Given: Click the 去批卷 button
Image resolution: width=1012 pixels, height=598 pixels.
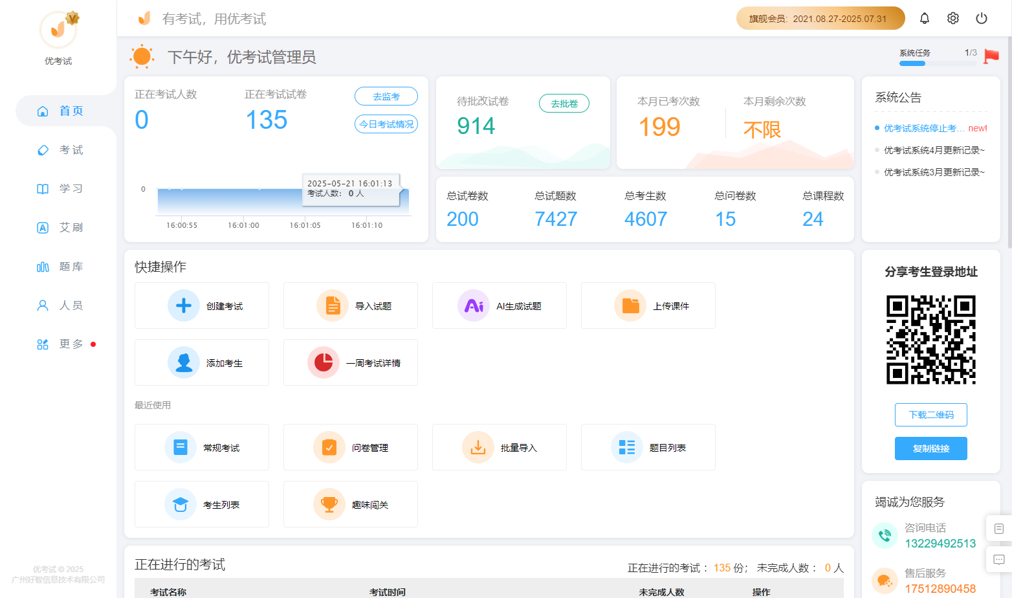Looking at the screenshot, I should (x=564, y=104).
